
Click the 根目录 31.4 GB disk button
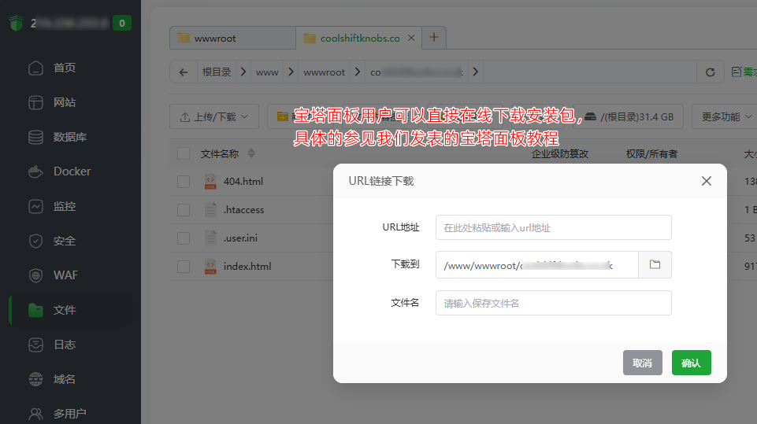tap(629, 116)
